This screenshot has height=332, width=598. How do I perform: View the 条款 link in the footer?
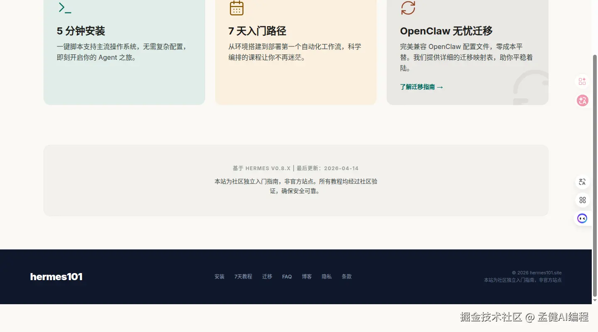click(x=346, y=276)
